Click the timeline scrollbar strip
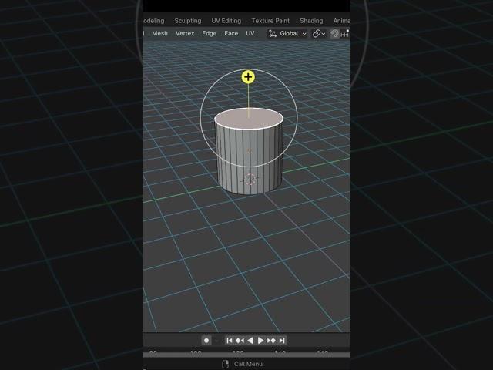 tap(246, 355)
